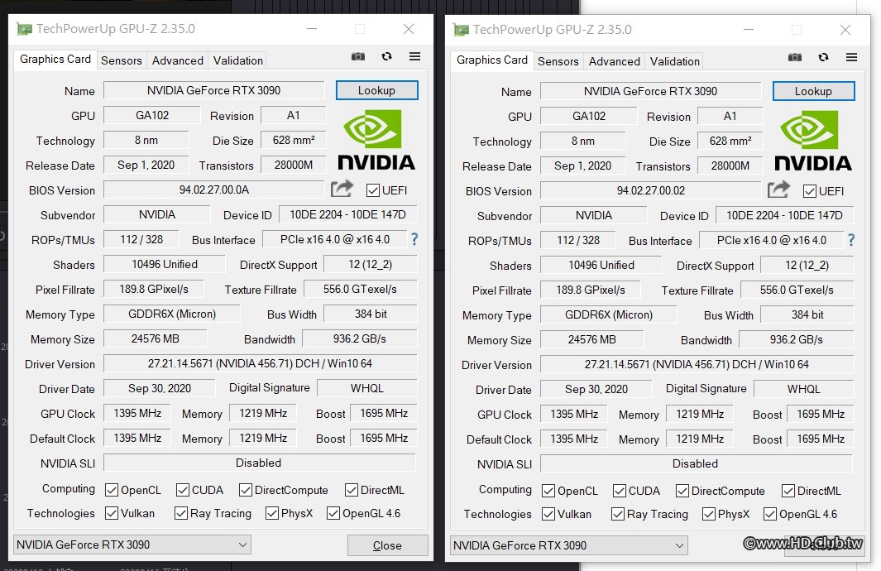Click Shaders field in left window
This screenshot has width=881, height=571.
pyautogui.click(x=164, y=264)
